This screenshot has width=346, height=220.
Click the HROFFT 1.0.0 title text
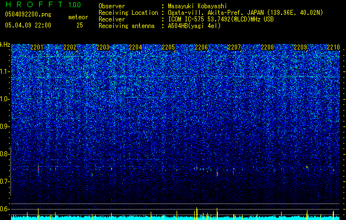tap(43, 4)
